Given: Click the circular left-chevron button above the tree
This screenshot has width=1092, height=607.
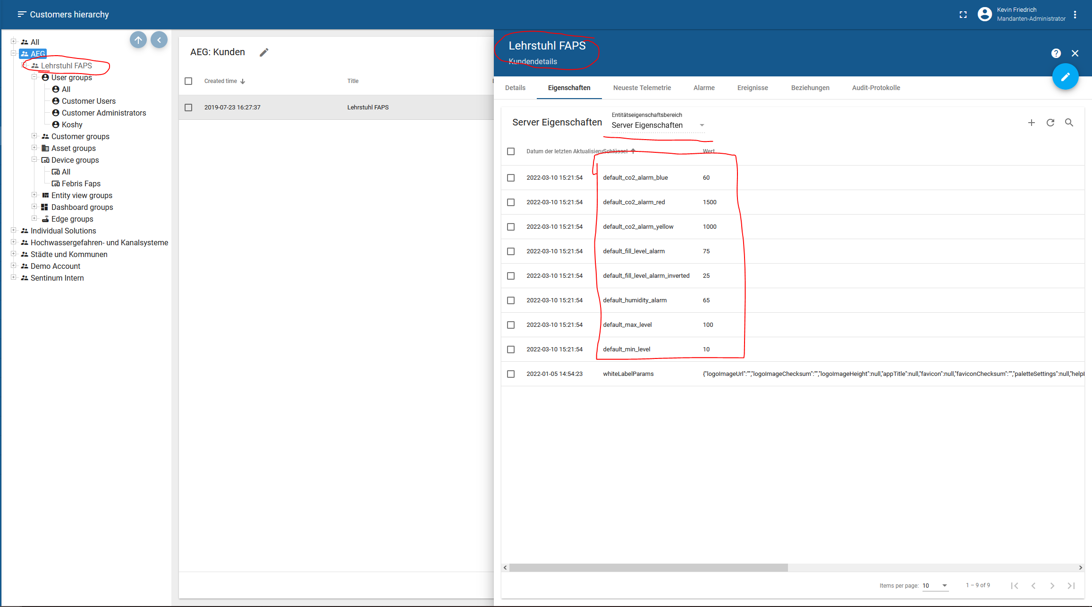Looking at the screenshot, I should (x=159, y=40).
